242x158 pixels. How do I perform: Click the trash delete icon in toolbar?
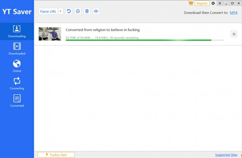pyautogui.click(x=87, y=12)
